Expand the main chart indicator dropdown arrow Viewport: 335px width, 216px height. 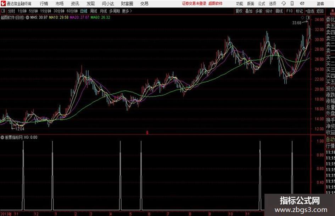click(x=27, y=17)
